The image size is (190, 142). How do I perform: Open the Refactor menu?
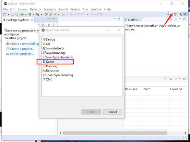(36, 9)
